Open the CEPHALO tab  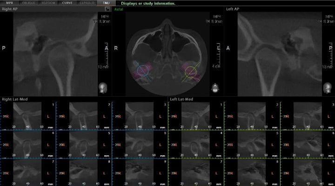tap(87, 3)
